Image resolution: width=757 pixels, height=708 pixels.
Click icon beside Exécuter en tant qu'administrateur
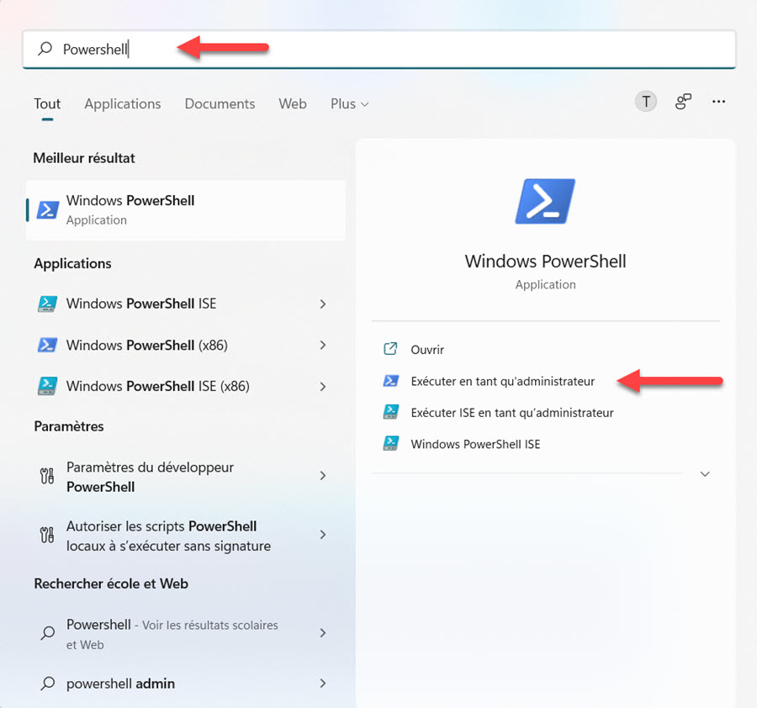pyautogui.click(x=390, y=381)
